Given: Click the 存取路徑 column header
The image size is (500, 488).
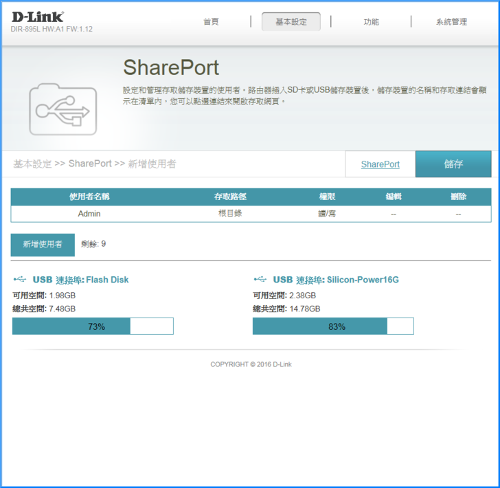Looking at the screenshot, I should 230,197.
